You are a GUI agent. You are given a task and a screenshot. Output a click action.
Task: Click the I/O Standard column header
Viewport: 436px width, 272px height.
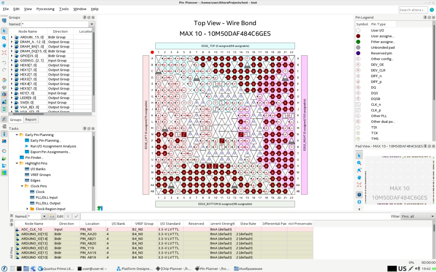pyautogui.click(x=170, y=224)
